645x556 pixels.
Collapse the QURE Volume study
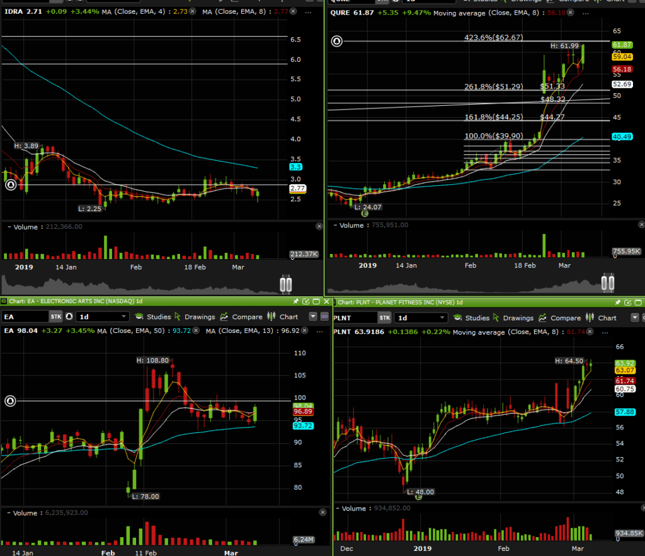[335, 225]
